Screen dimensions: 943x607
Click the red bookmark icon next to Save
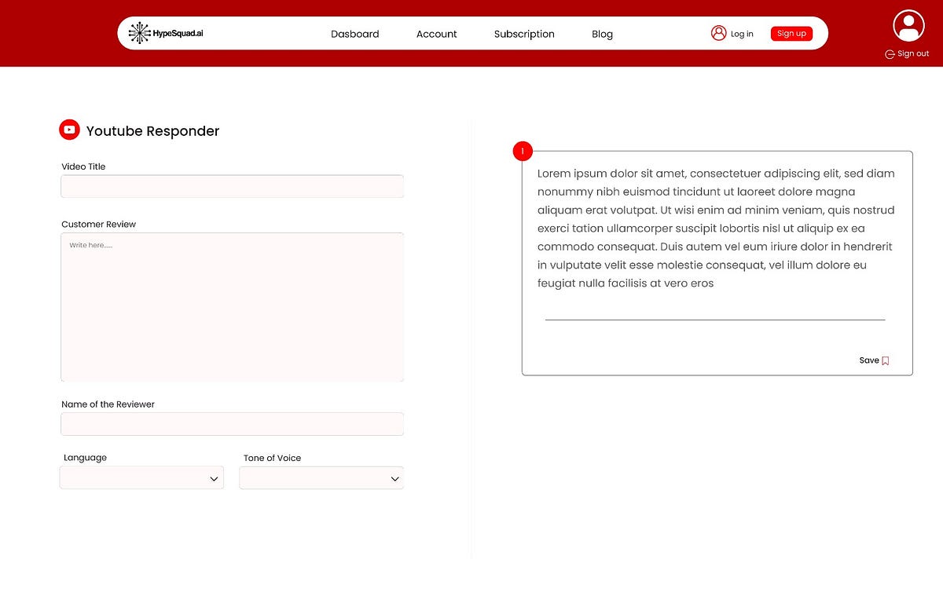tap(886, 360)
